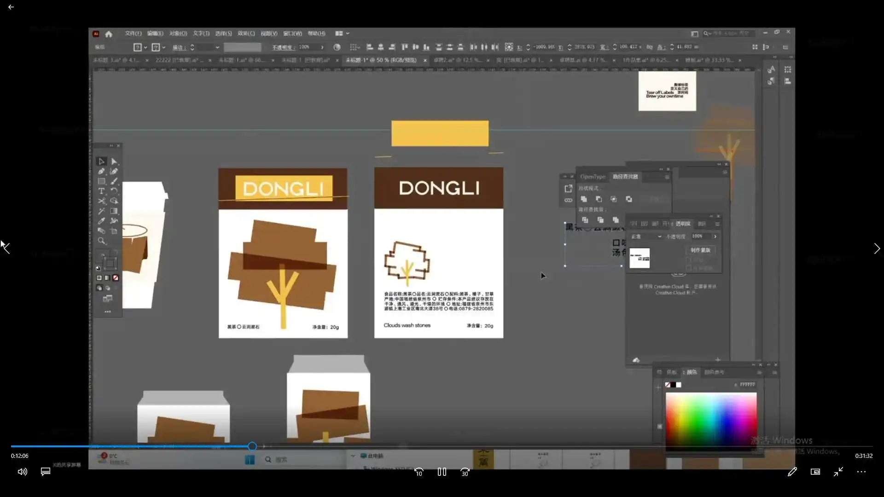Click the Exclude shape mode icon in Pathfinder

point(629,199)
